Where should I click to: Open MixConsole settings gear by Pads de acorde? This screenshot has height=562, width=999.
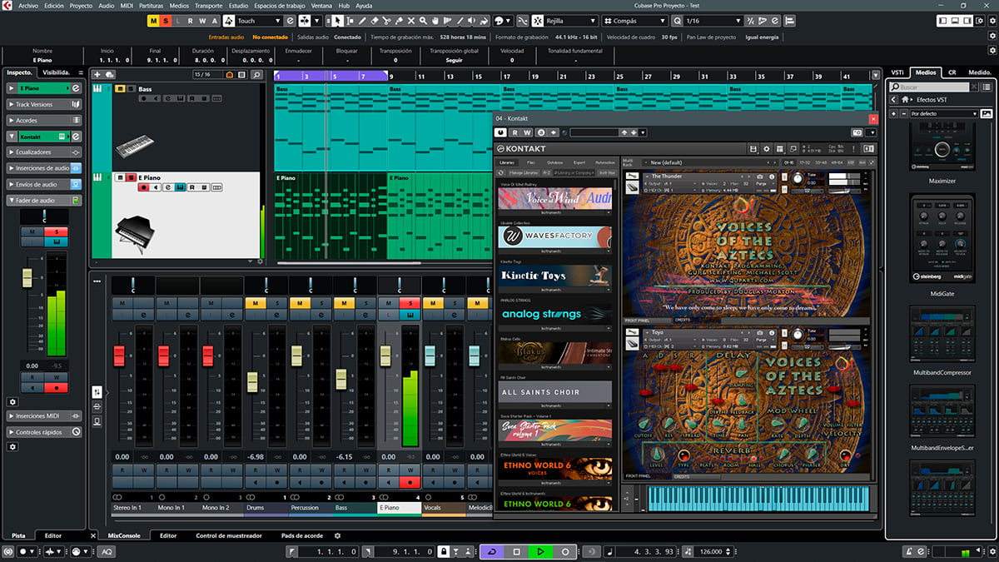[x=337, y=535]
